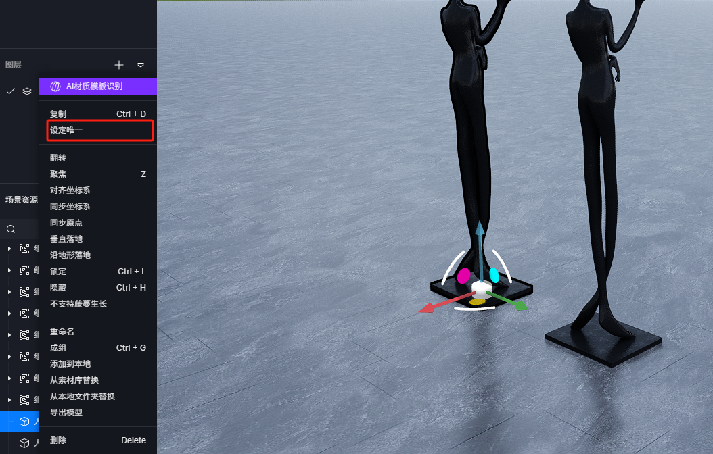Click the AI材质模板识别 globe icon
Viewport: 713px width, 454px height.
click(x=55, y=86)
